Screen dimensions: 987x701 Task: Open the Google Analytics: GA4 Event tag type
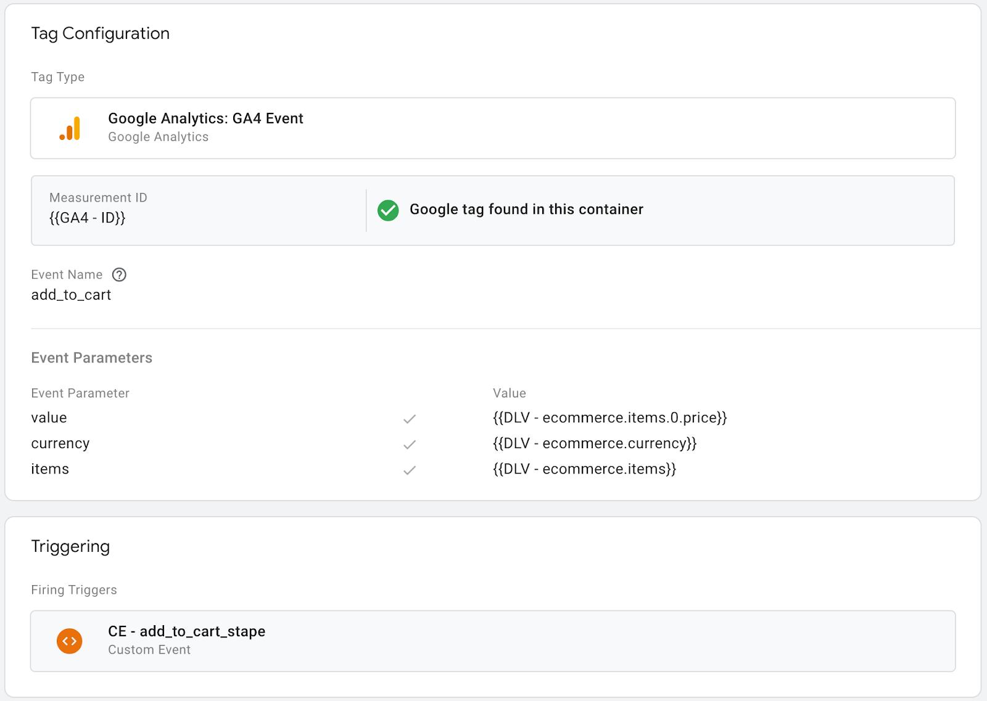[493, 128]
